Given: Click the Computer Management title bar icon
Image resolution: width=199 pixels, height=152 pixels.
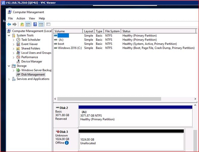Looking at the screenshot, I should click(10, 12).
